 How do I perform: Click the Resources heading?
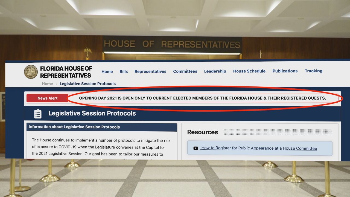203,132
